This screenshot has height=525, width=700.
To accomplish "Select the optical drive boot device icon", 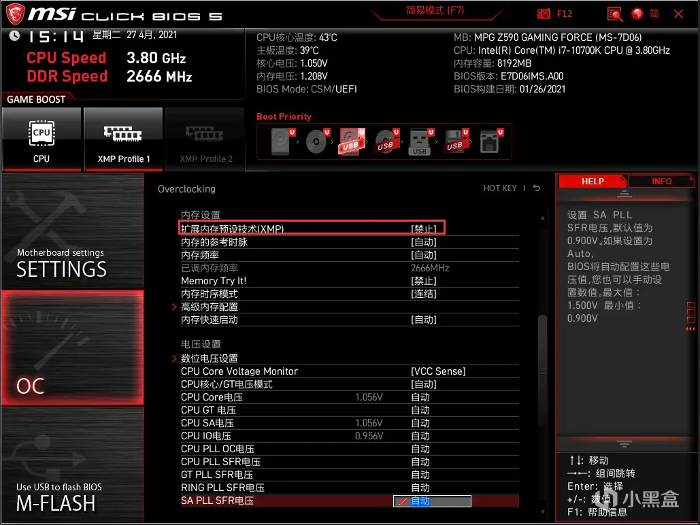I will click(x=318, y=141).
